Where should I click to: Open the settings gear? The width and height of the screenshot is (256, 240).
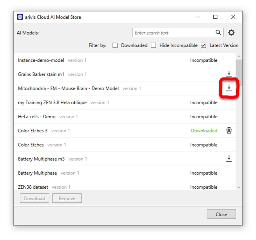pyautogui.click(x=231, y=33)
